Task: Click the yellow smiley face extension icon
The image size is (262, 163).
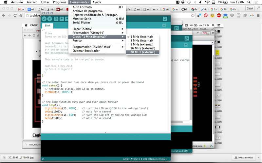Action: (x=212, y=15)
